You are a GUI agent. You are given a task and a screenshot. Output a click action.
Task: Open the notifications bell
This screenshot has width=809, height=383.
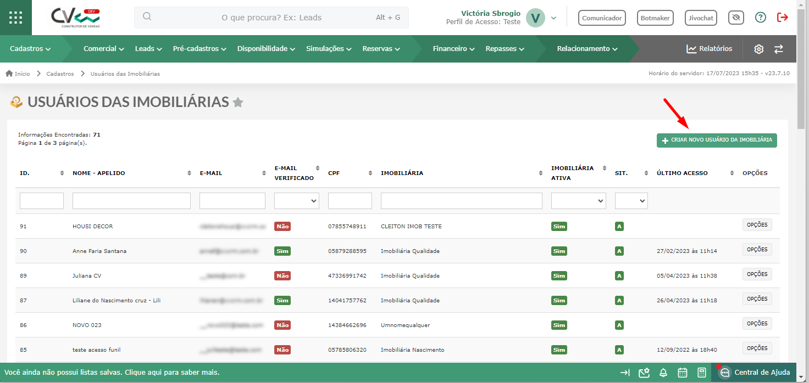[663, 373]
